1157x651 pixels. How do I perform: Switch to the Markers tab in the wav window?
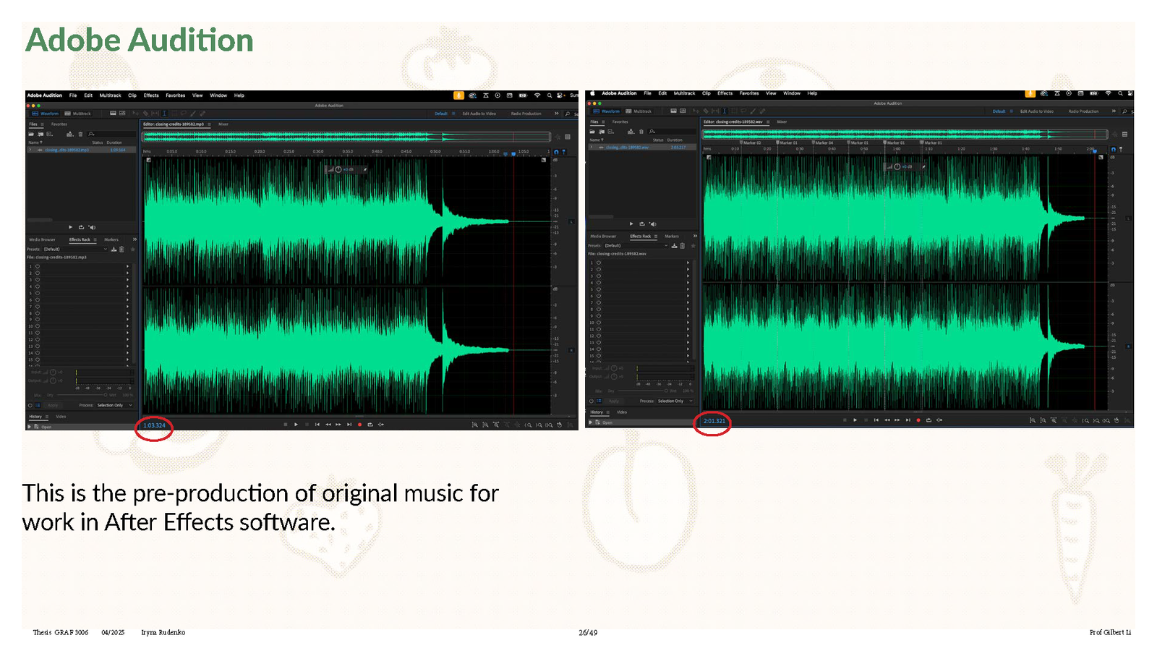672,237
